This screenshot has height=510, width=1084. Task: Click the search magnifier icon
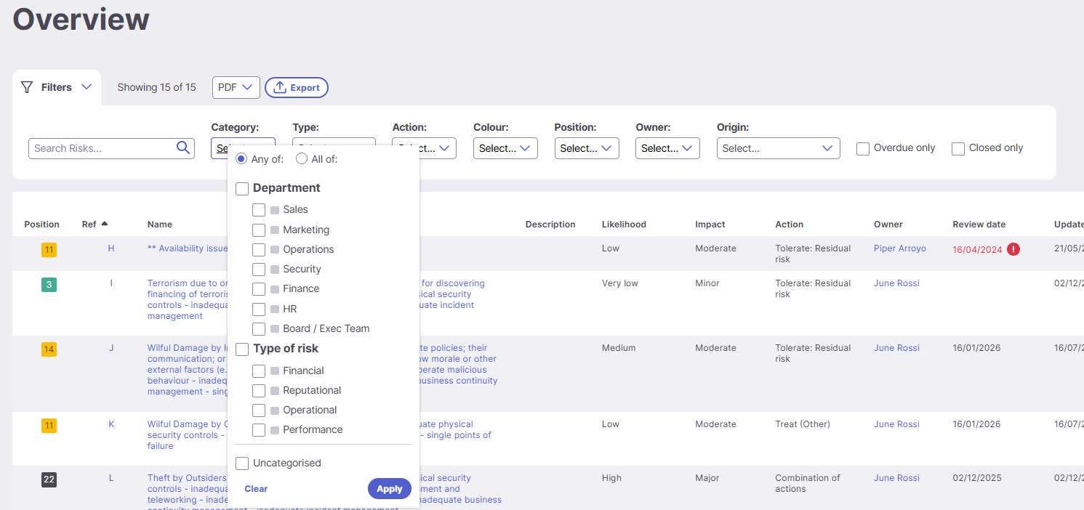(183, 147)
